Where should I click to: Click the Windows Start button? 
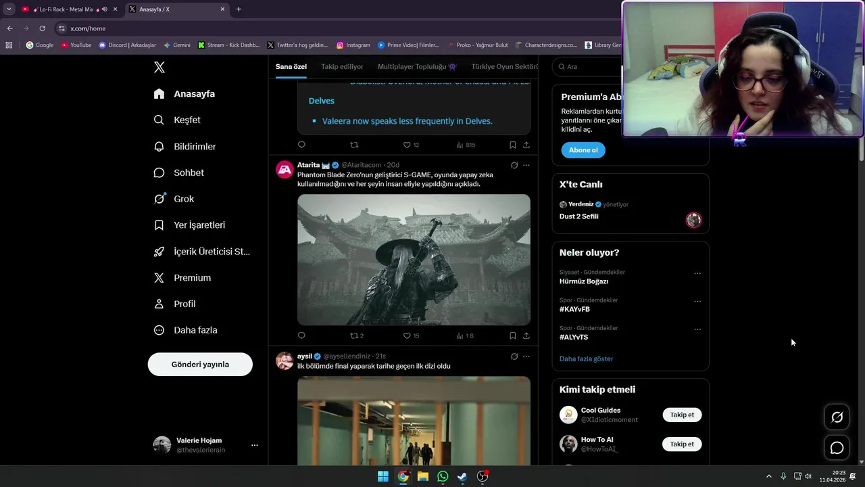[x=383, y=476]
